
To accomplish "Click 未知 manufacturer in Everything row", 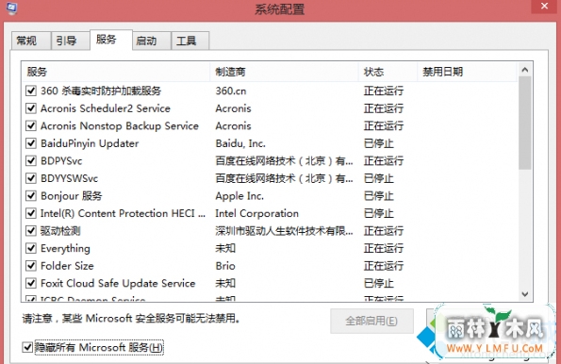I will pos(225,248).
